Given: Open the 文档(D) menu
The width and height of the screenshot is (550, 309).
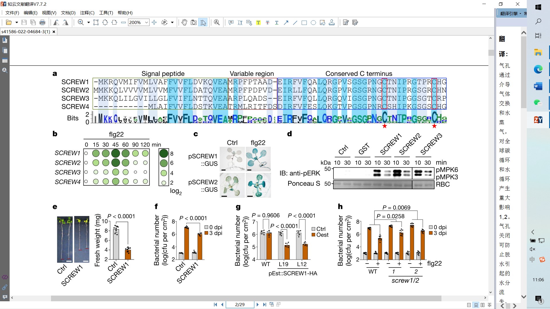Looking at the screenshot, I should click(x=68, y=13).
